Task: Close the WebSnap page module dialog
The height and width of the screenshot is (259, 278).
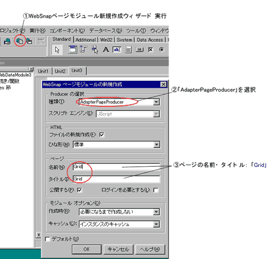Action: click(163, 84)
